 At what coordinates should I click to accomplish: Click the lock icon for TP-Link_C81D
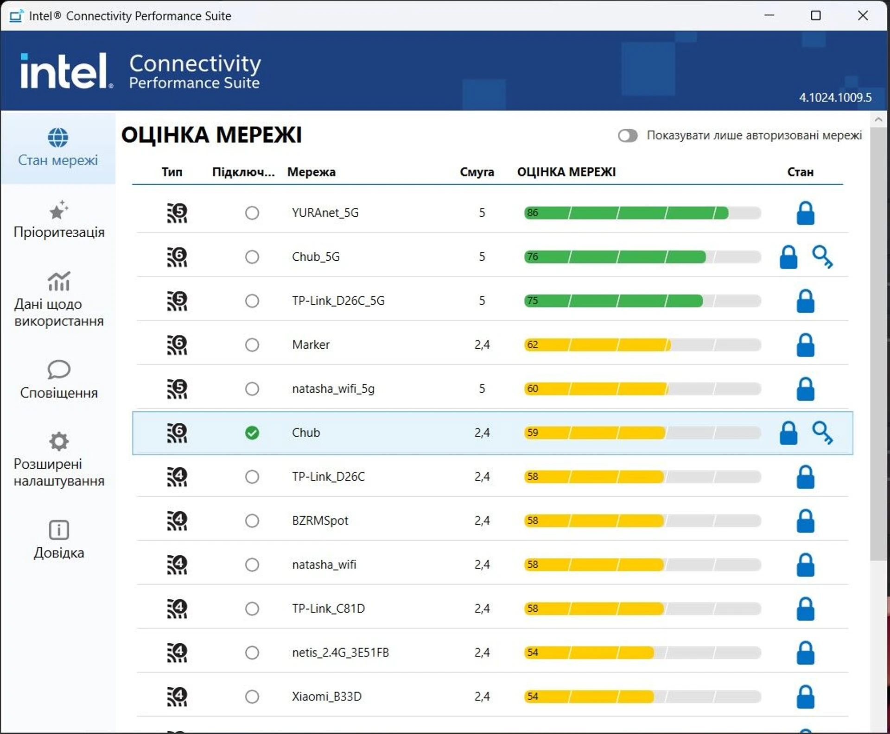806,609
